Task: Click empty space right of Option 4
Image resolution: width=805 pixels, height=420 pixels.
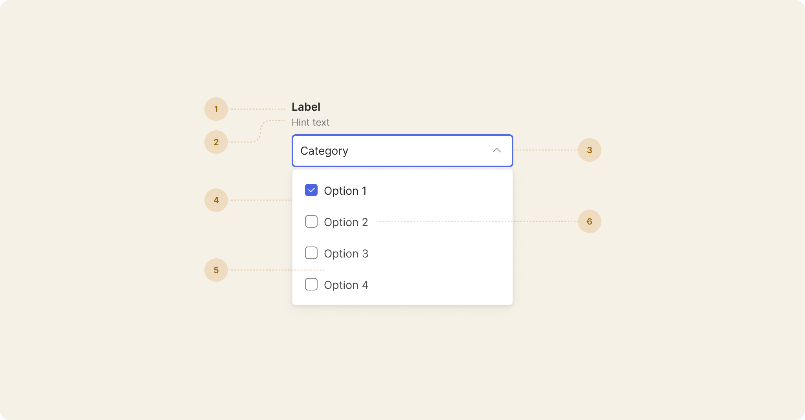Action: (x=440, y=285)
